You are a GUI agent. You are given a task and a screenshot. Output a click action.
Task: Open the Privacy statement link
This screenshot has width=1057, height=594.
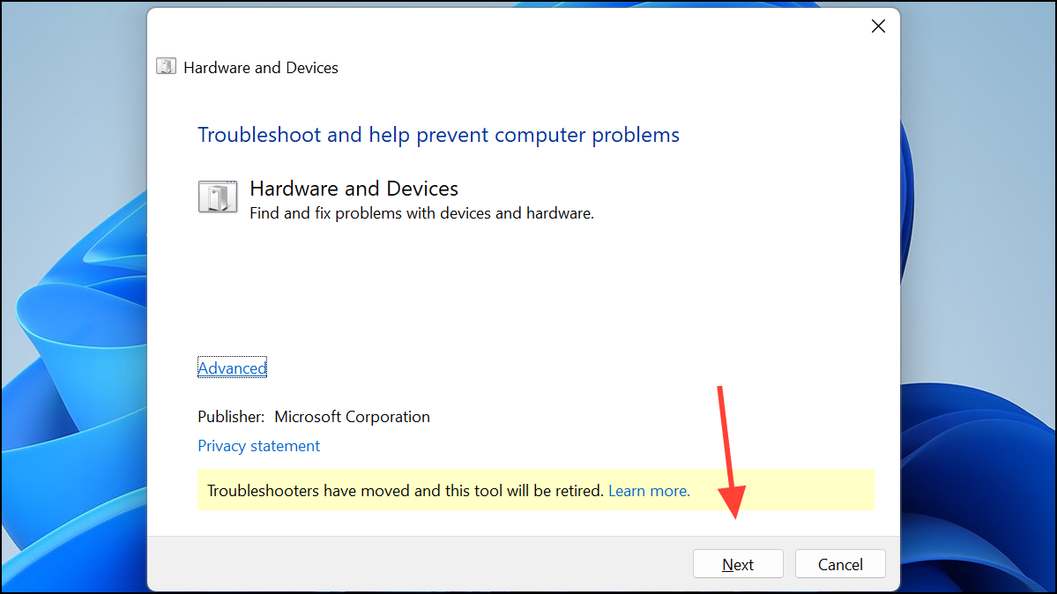coord(258,446)
